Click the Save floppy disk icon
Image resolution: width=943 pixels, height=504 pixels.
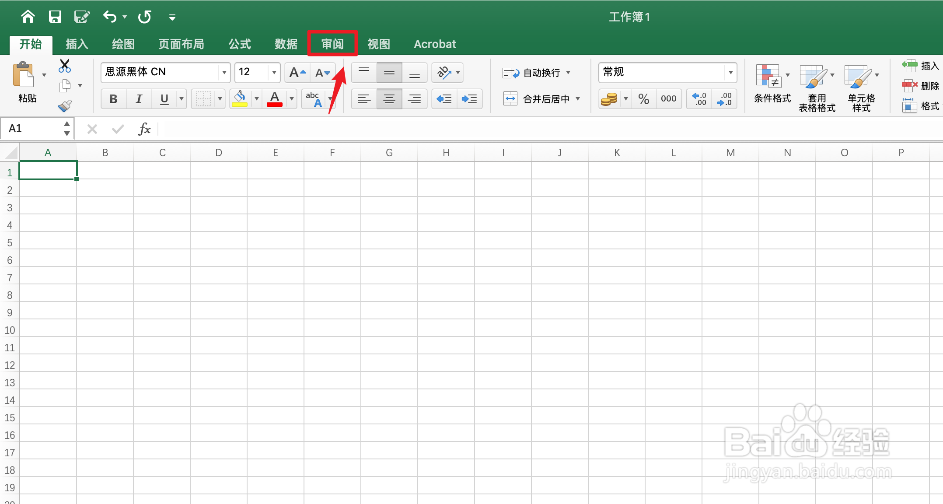pos(55,17)
